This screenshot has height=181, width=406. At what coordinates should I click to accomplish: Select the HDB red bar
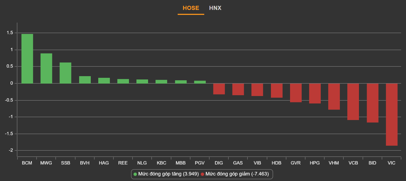pyautogui.click(x=276, y=91)
